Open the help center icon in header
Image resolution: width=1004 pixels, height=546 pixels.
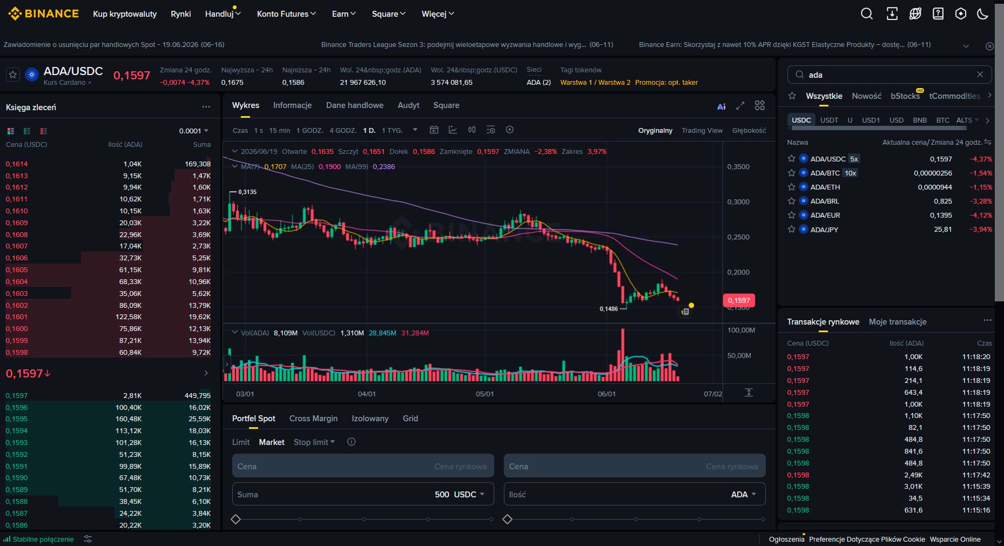tap(938, 14)
